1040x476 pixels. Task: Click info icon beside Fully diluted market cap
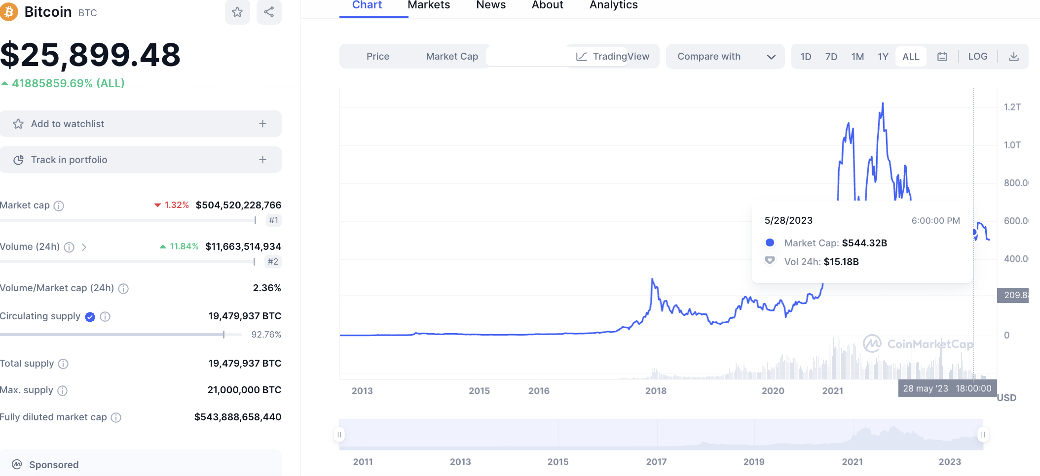(116, 418)
